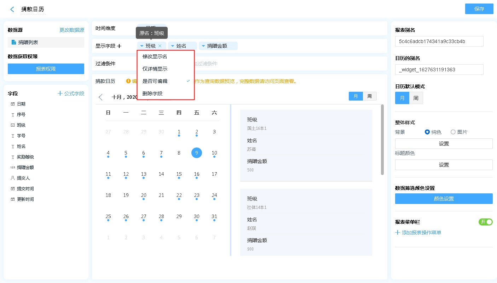Click the 报表别名 input field
This screenshot has width=497, height=283.
[439, 41]
